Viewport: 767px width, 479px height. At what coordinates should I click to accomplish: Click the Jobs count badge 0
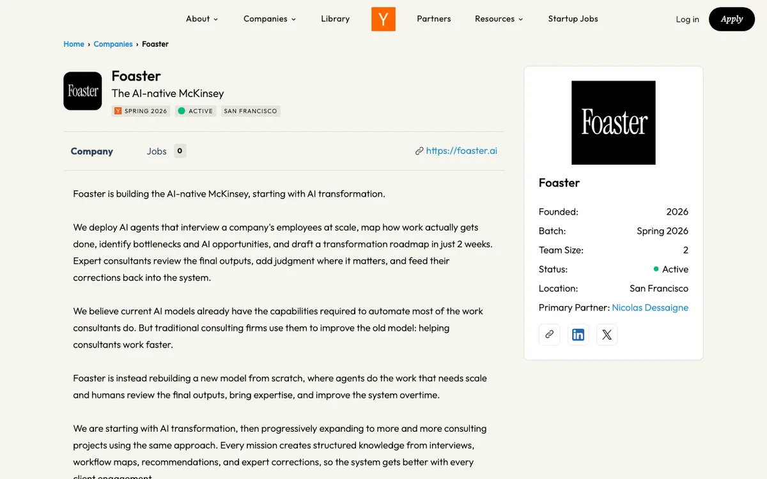[180, 151]
